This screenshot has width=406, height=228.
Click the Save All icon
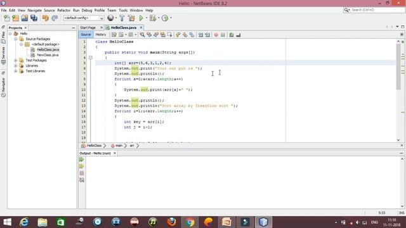click(34, 18)
